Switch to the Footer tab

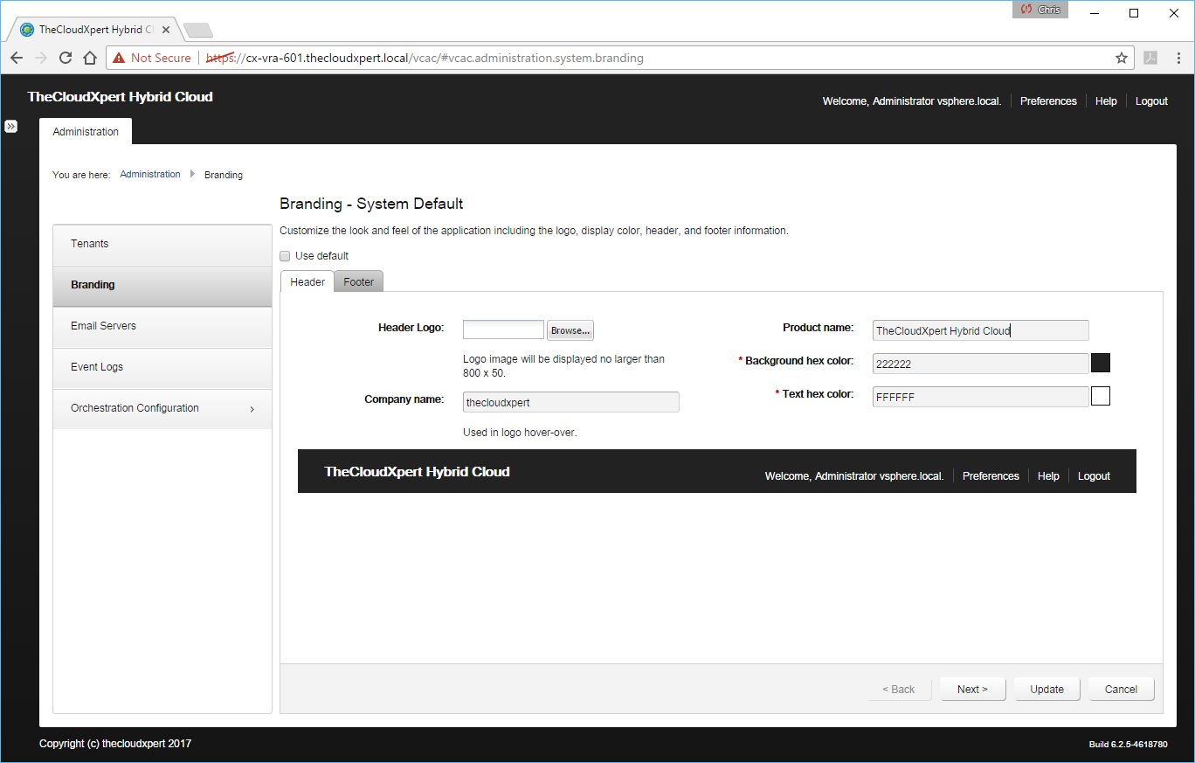(358, 281)
